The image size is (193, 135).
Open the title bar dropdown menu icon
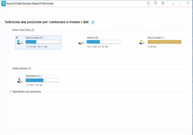tap(163, 3)
